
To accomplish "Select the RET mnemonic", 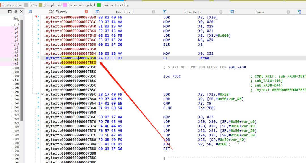I will [x=167, y=149].
